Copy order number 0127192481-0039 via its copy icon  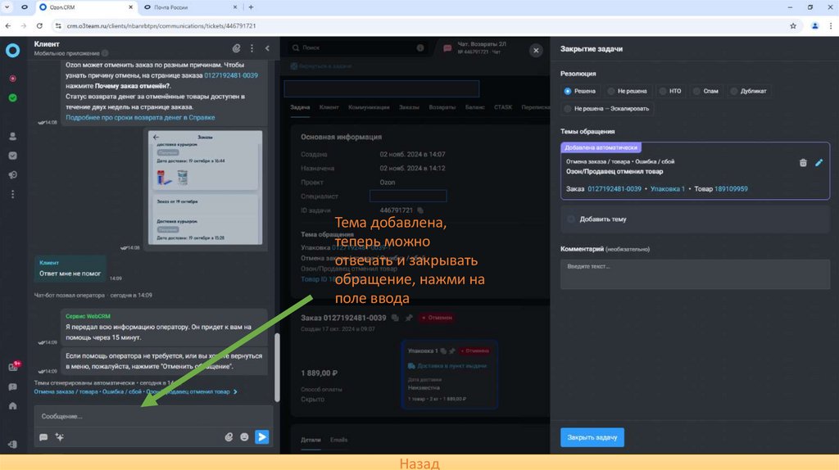pyautogui.click(x=395, y=318)
